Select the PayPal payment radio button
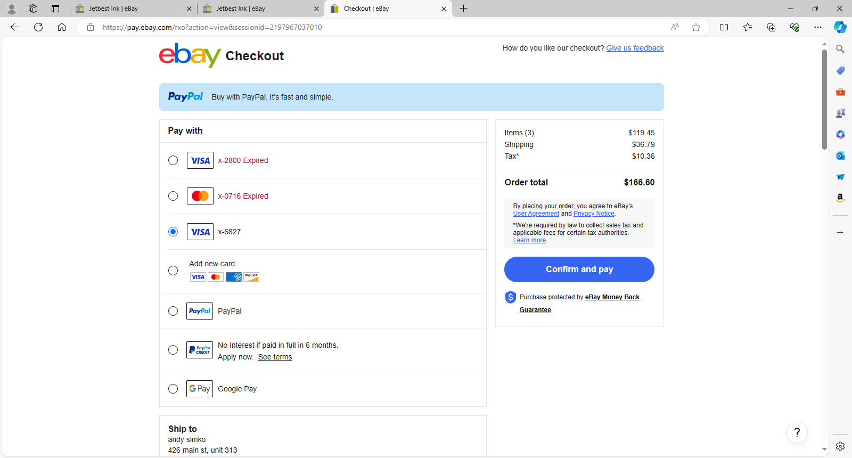This screenshot has width=852, height=458. point(173,311)
